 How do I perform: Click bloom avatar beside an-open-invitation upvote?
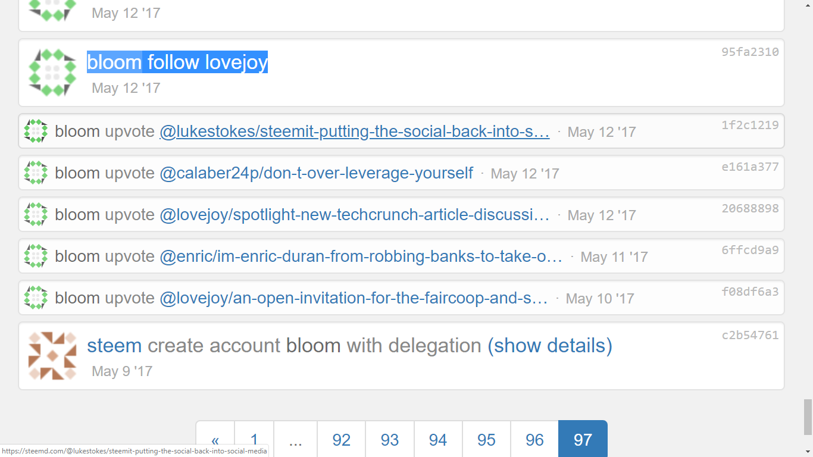pyautogui.click(x=36, y=298)
